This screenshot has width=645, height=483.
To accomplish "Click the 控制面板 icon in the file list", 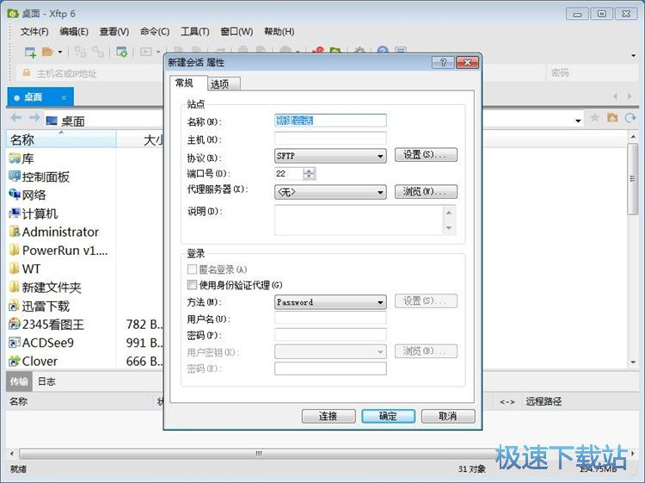I will (15, 176).
